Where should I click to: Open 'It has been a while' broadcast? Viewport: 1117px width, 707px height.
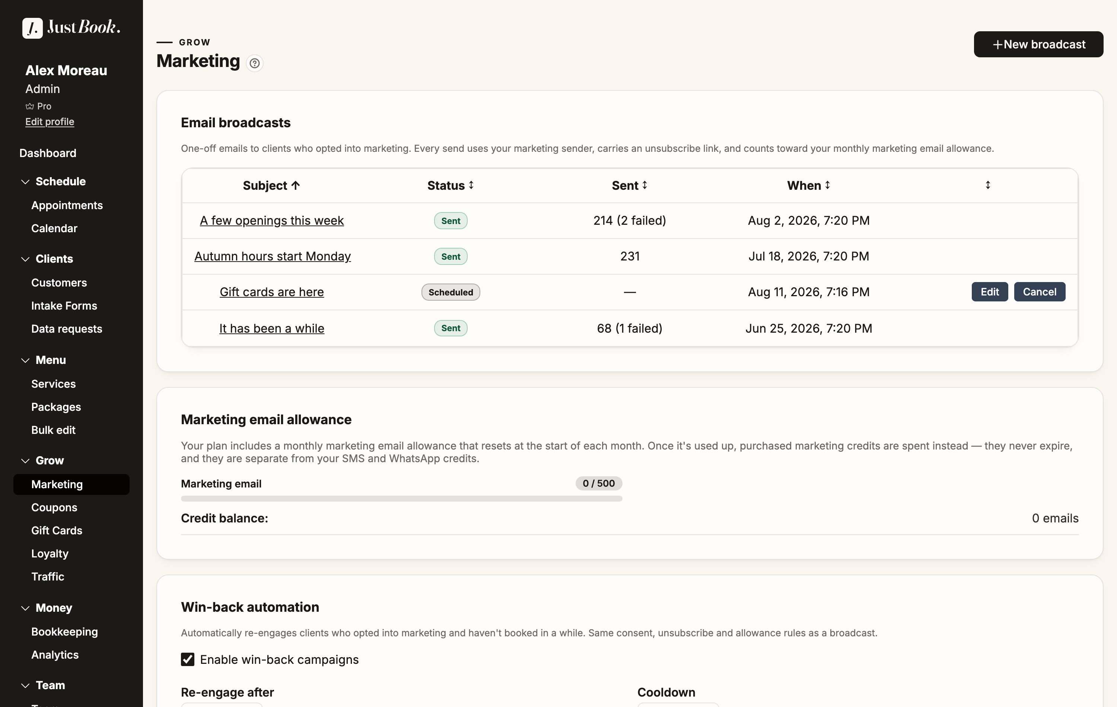(x=272, y=328)
